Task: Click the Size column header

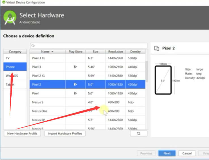Action: tap(95, 52)
